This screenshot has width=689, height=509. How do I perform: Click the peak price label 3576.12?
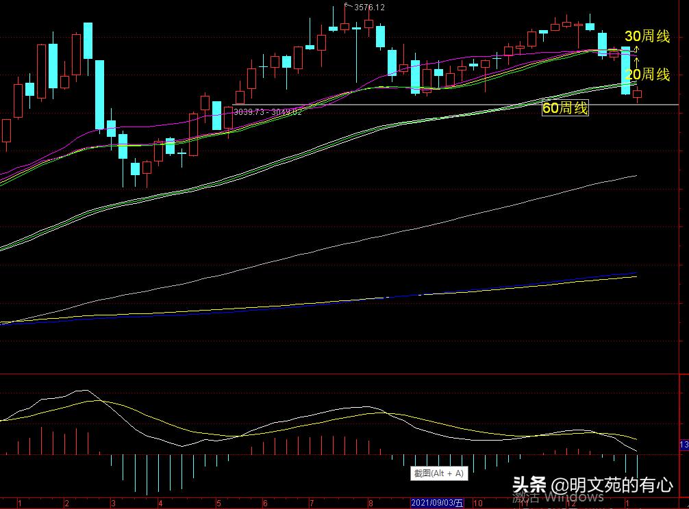[369, 8]
